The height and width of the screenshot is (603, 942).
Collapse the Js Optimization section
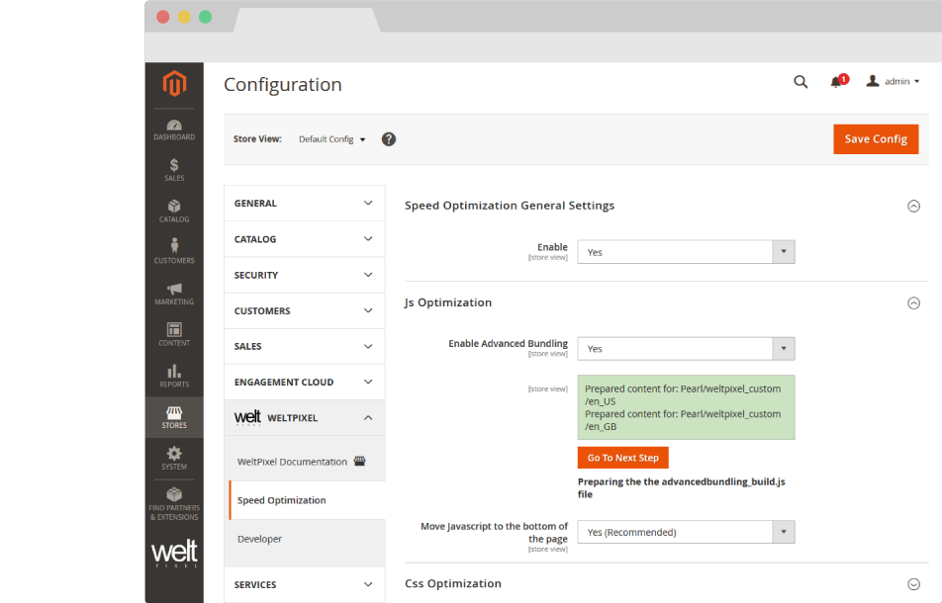(x=913, y=303)
